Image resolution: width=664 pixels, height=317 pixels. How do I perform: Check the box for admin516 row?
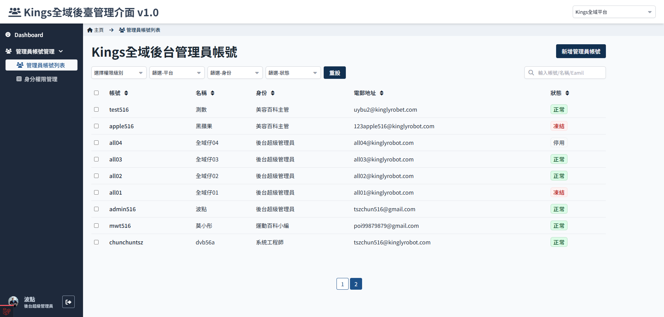pos(96,209)
